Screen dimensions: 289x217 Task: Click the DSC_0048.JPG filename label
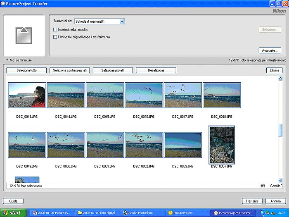222,117
